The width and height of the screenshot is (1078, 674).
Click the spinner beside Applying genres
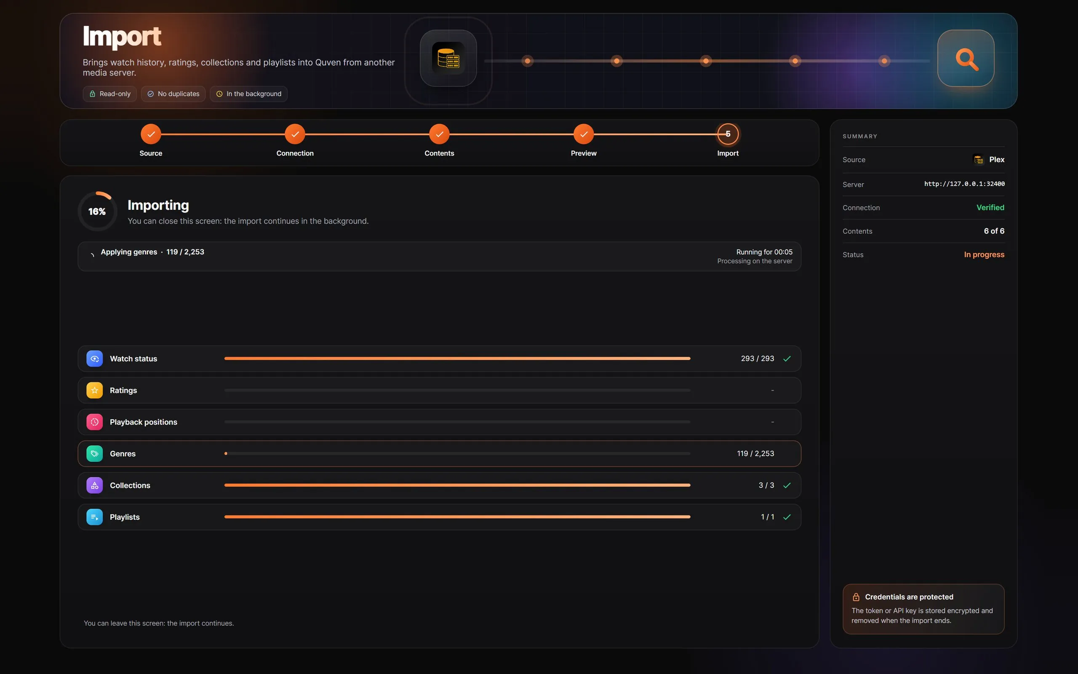tap(92, 254)
